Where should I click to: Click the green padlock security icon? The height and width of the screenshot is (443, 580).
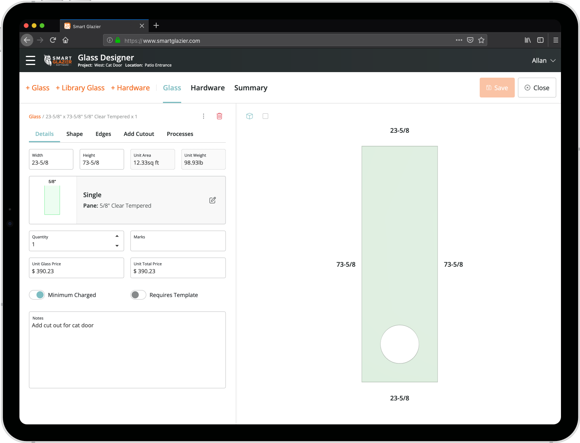pyautogui.click(x=118, y=40)
